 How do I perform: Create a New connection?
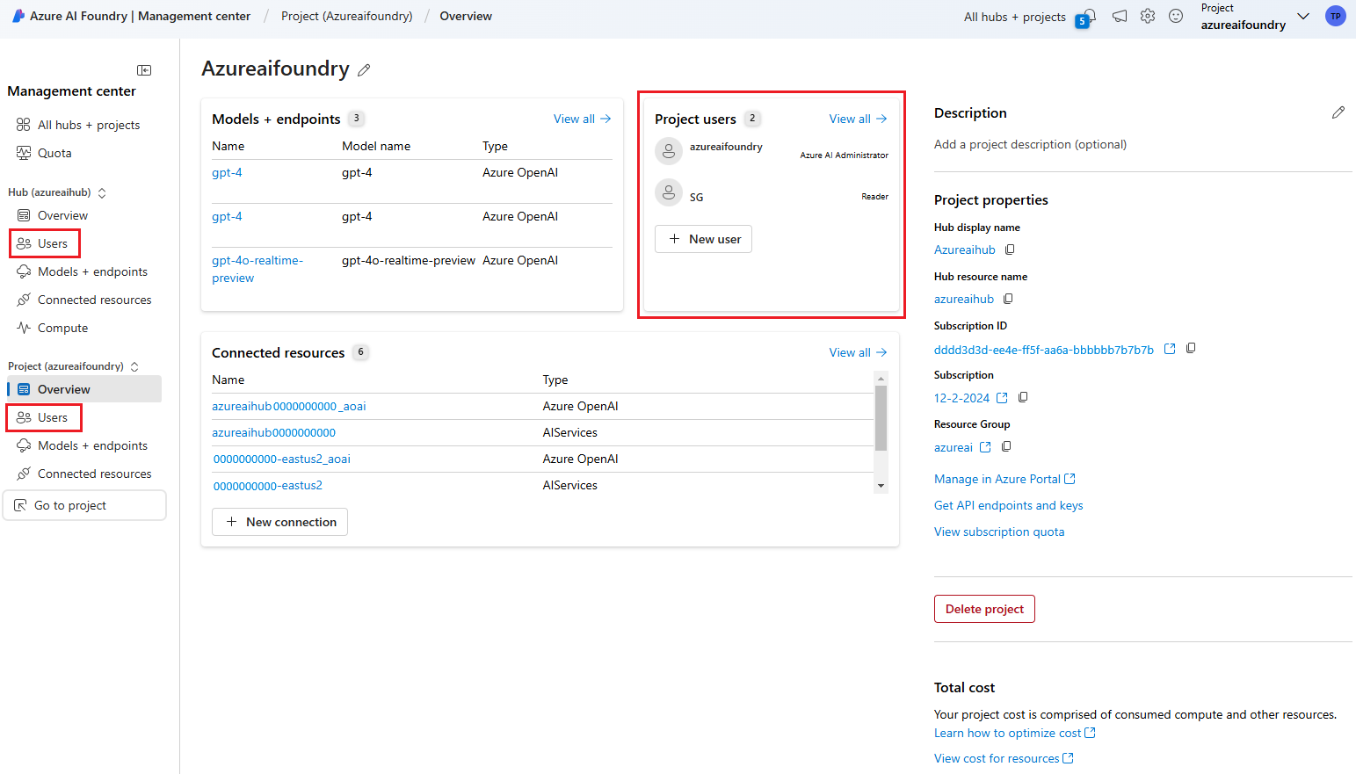tap(279, 522)
